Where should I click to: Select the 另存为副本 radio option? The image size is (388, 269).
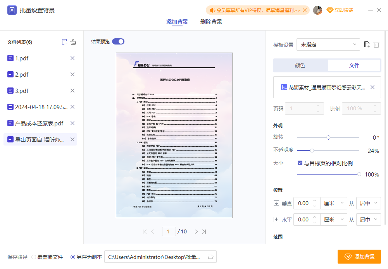click(73, 257)
